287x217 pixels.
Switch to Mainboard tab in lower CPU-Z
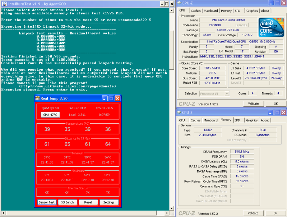[210, 120]
